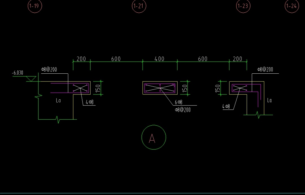Select the -6.030 elevation text
The image size is (305, 195).
18,73
